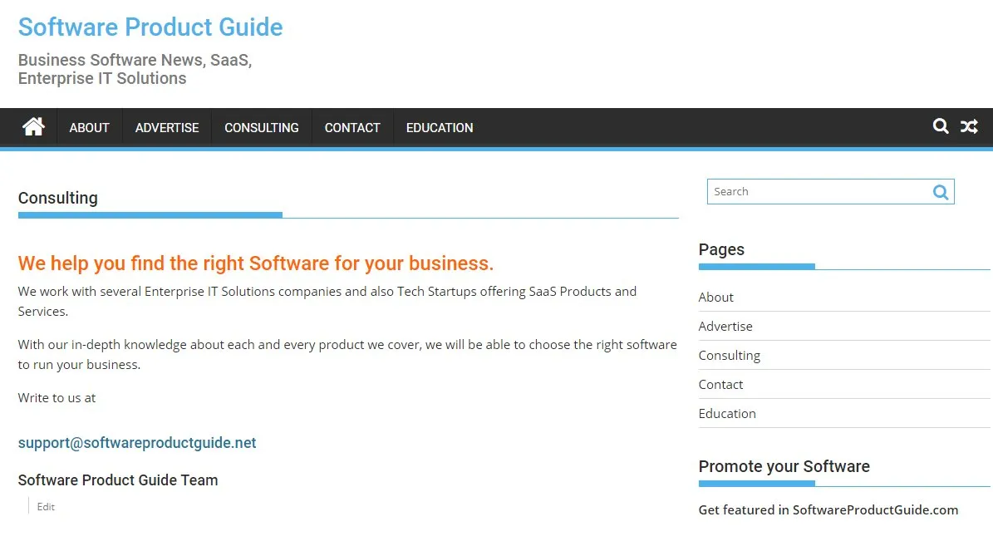The image size is (993, 551).
Task: Click the Get featured in SoftwareProductGuide.com text
Action: [828, 509]
